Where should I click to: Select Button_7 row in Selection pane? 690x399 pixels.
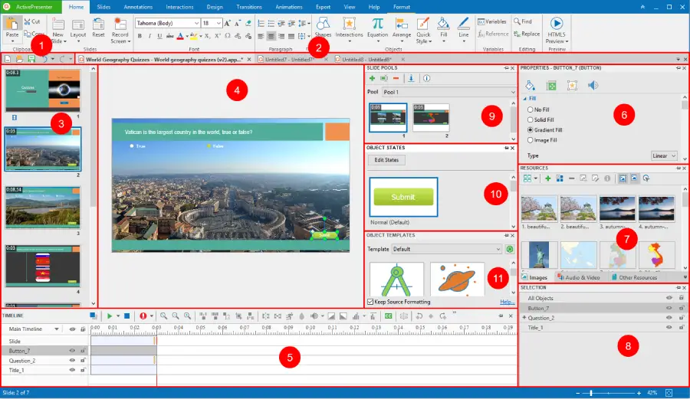pos(603,308)
